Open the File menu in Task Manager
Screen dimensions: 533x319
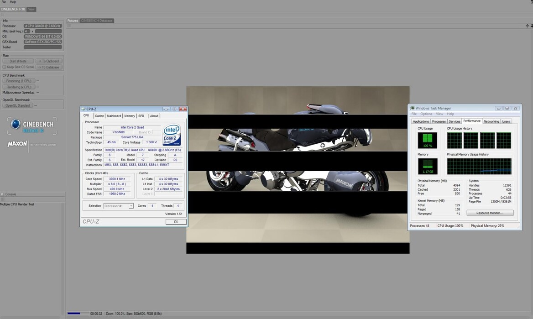[x=414, y=114]
